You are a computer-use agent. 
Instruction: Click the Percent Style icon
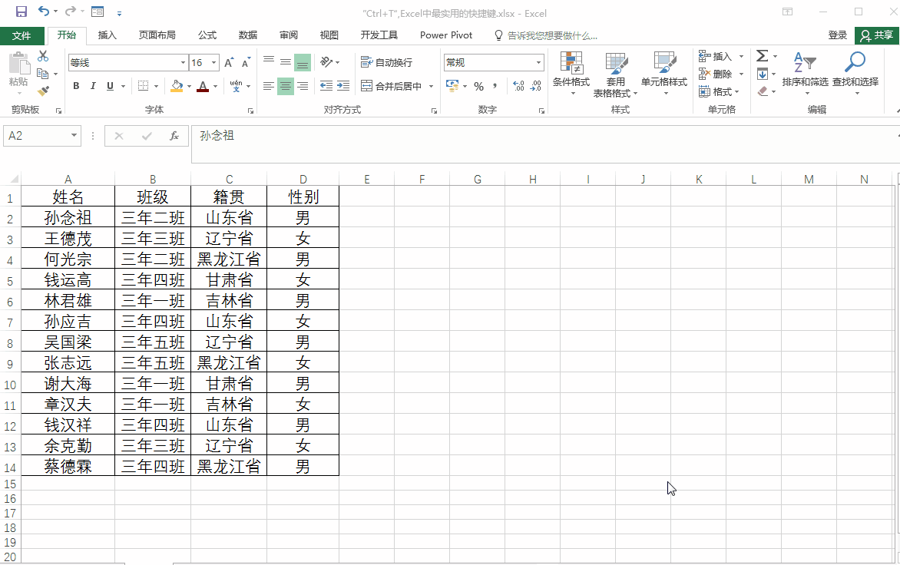click(x=478, y=87)
